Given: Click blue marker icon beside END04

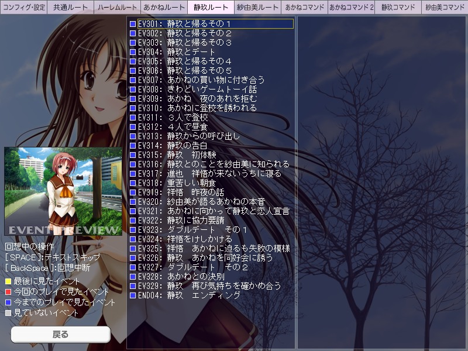Looking at the screenshot, I should click(133, 295).
